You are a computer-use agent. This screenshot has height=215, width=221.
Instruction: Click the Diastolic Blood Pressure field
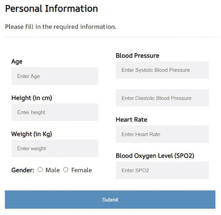coord(162,98)
